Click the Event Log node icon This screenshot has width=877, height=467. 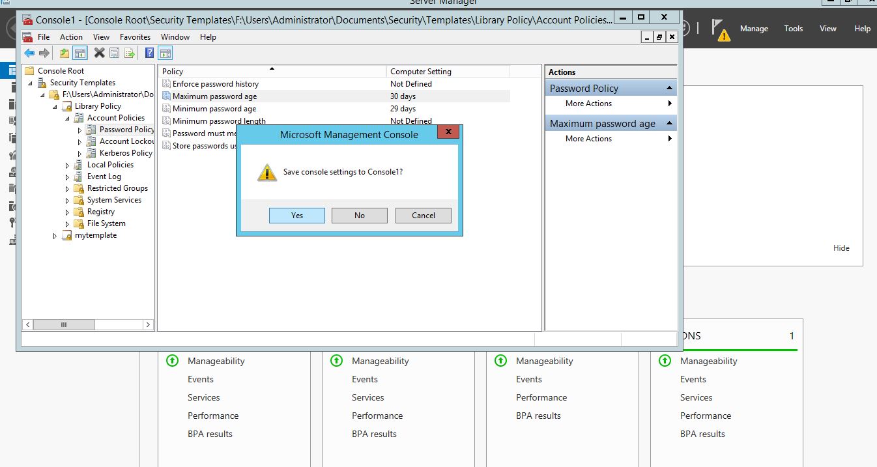click(x=79, y=177)
